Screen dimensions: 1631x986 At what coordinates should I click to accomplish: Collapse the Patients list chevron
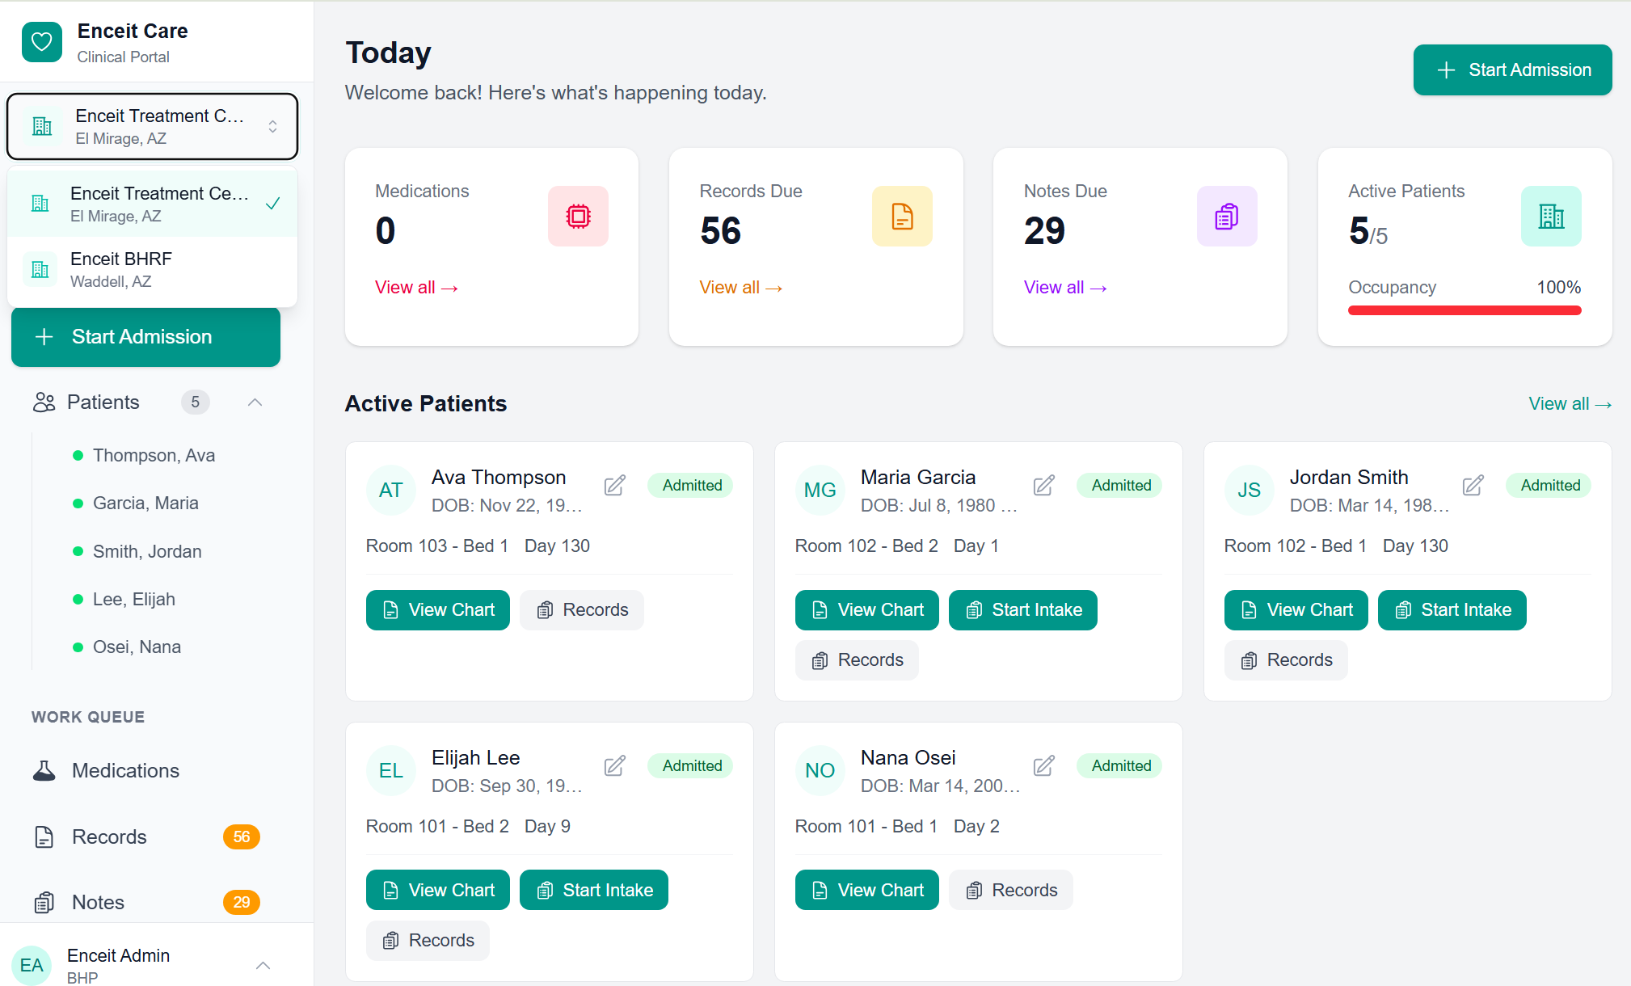pos(255,402)
